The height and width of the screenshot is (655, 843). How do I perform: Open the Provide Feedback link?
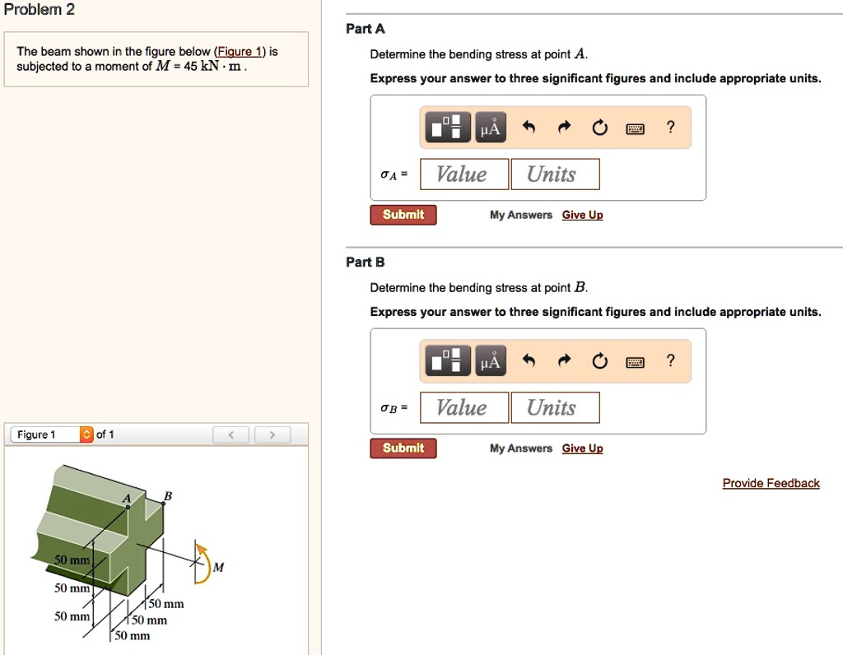point(771,483)
